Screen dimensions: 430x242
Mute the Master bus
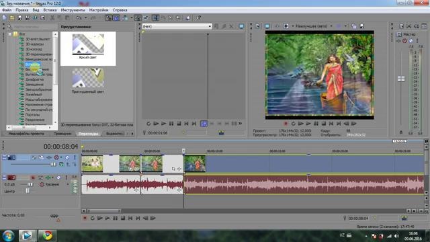click(x=411, y=41)
